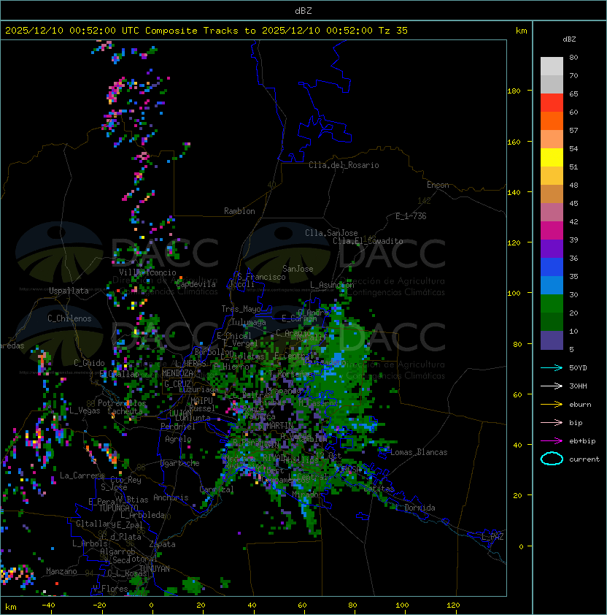This screenshot has height=615, width=607.
Task: Click the magenta eb+bip arrow symbol
Action: click(x=552, y=441)
